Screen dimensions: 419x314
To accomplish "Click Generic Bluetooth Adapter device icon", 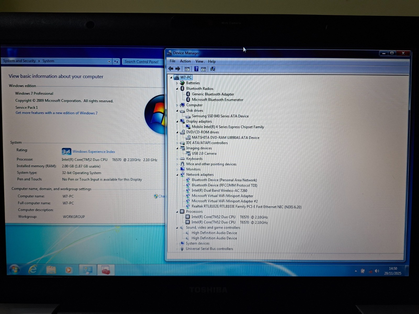I will 188,94.
